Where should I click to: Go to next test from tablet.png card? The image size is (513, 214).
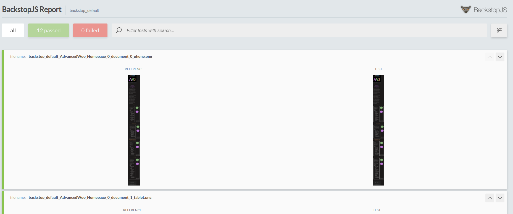500,198
